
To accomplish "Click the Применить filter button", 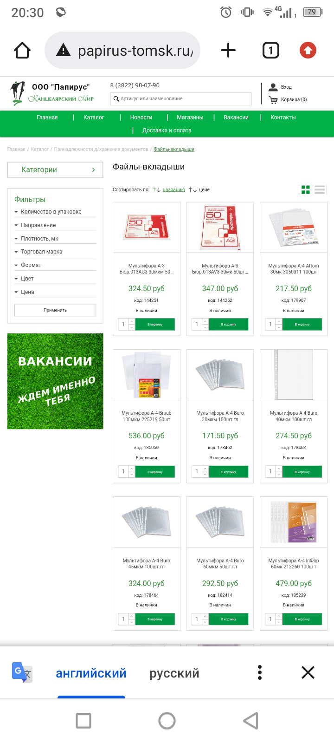I will 55,310.
